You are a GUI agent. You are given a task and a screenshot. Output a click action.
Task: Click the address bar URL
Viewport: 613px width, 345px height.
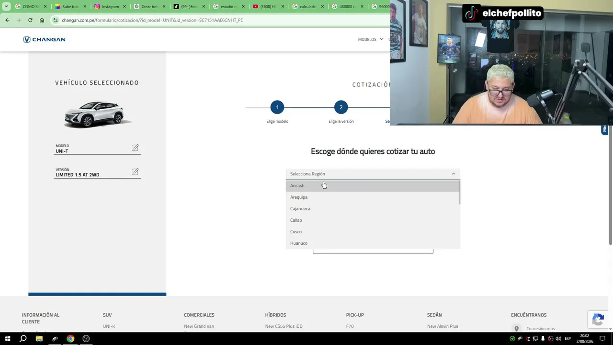click(152, 20)
